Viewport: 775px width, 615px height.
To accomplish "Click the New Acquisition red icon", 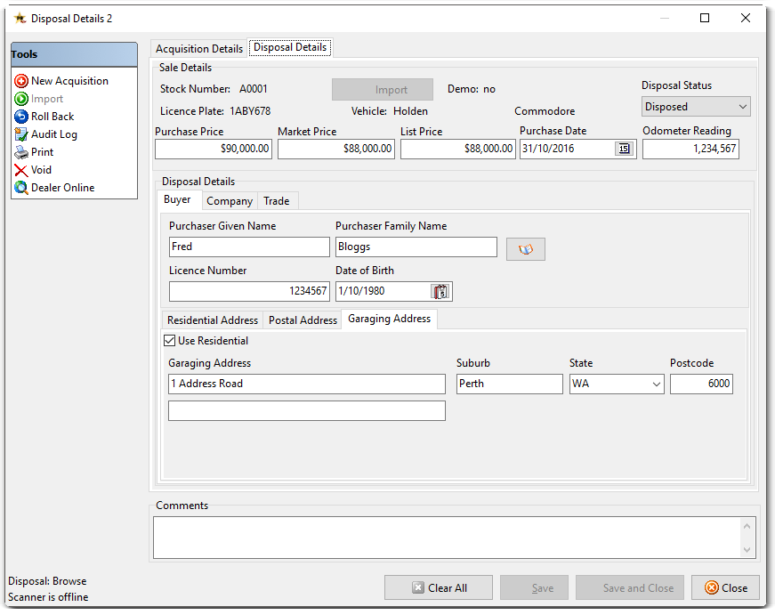I will tap(21, 81).
